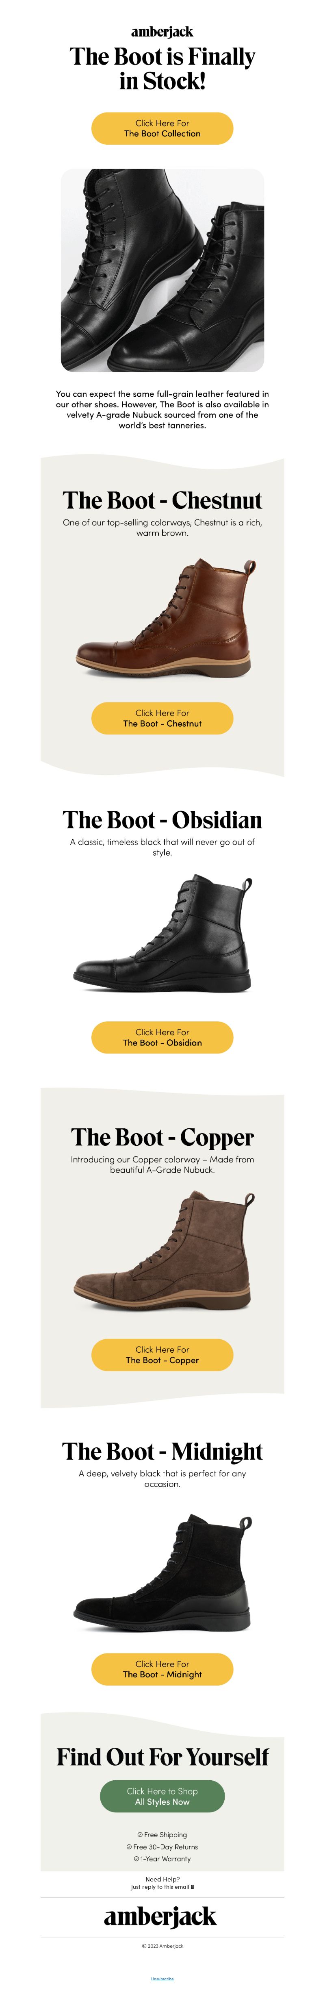The width and height of the screenshot is (325, 2001).
Task: Click 'The Boot – Obsidian' yellow button
Action: coord(162,1037)
